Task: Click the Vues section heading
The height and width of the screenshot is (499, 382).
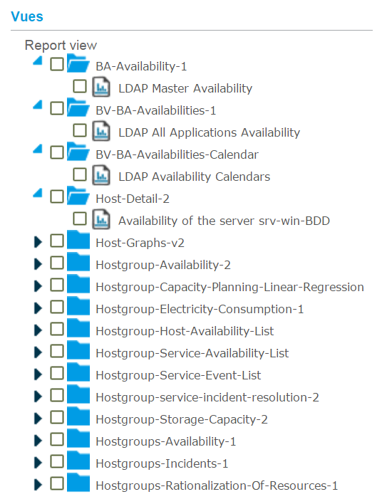Action: click(27, 16)
